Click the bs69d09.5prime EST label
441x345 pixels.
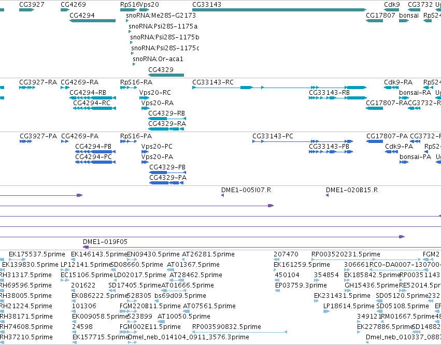180,296
